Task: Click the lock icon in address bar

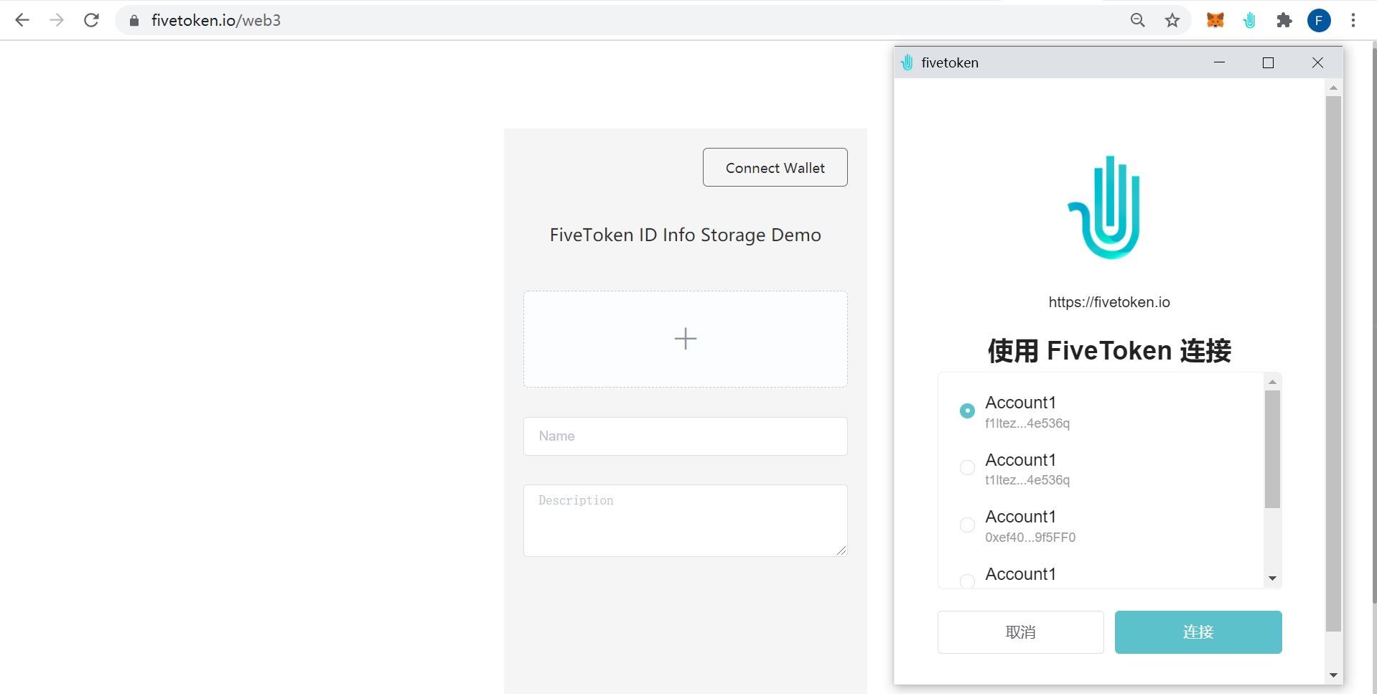Action: (134, 21)
